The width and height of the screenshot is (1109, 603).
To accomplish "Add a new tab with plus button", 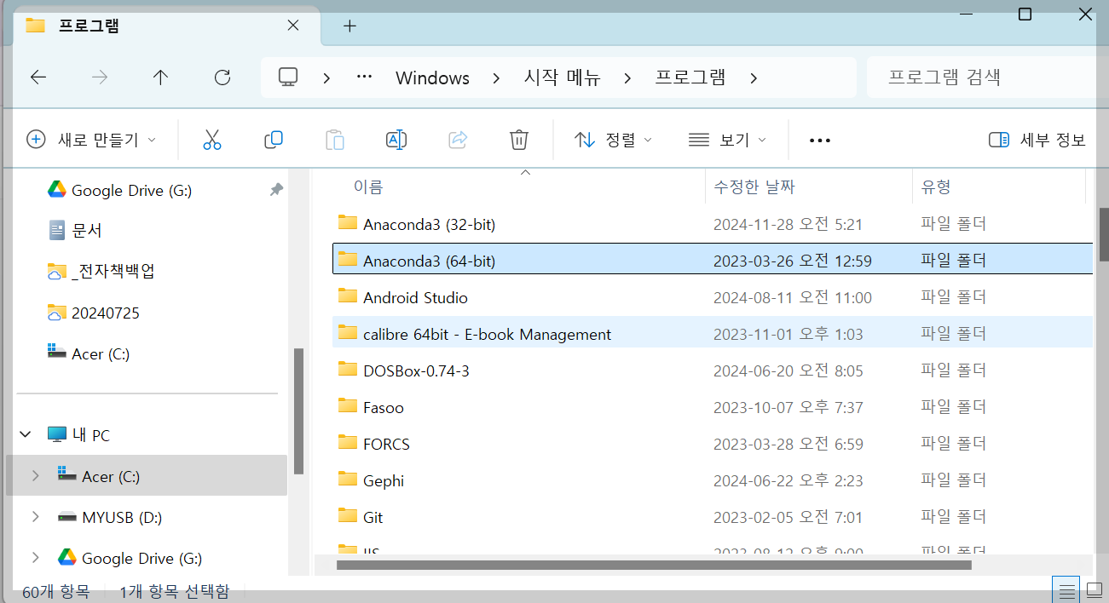I will (349, 26).
